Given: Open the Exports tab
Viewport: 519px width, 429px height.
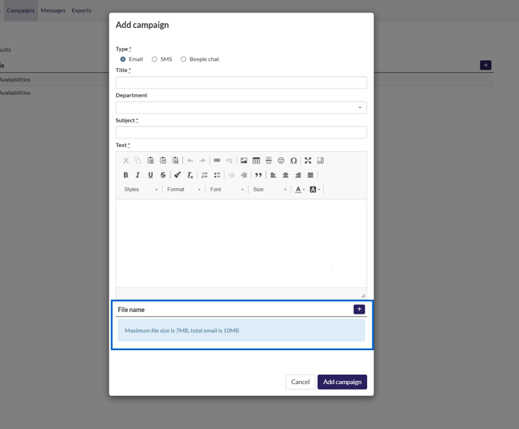Looking at the screenshot, I should pos(81,10).
